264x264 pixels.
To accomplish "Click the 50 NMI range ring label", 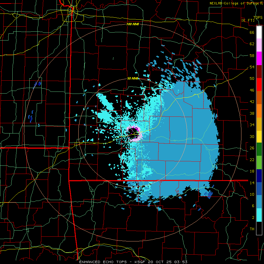I will pyautogui.click(x=133, y=78).
